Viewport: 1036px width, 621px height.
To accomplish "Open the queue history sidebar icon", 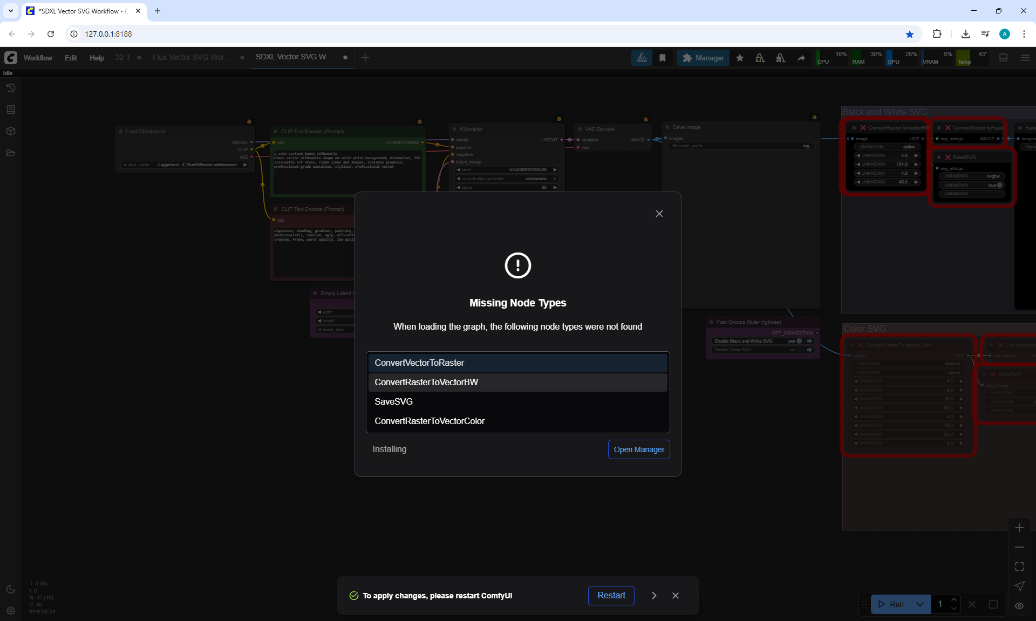I will click(x=11, y=88).
